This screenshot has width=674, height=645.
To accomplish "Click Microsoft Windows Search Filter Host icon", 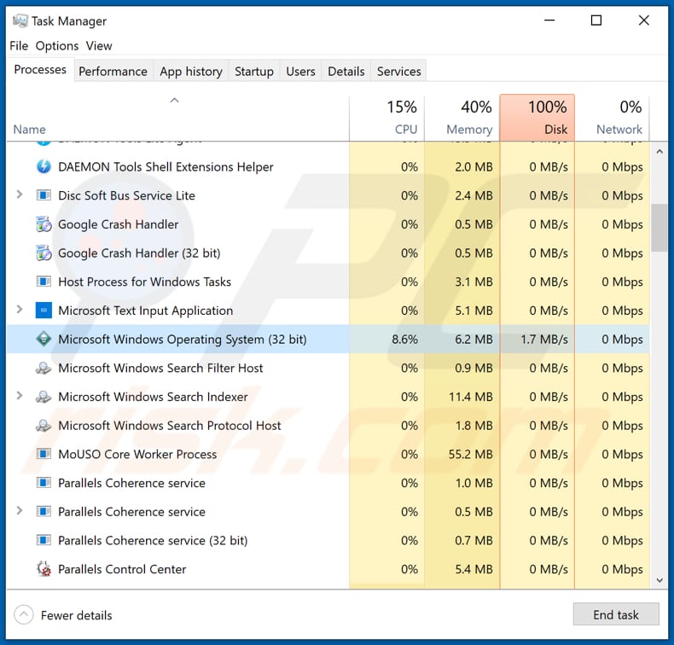I will (x=44, y=368).
